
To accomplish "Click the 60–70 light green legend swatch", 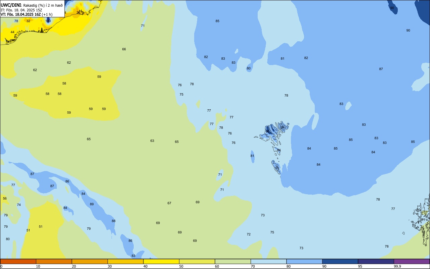I will pos(233,261).
